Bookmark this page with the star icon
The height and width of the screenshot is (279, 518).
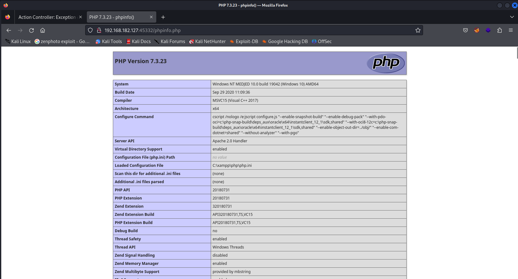click(x=418, y=30)
